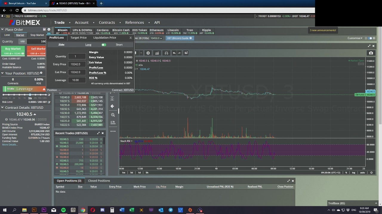Expand Open Positions panel to fullscreen
The width and height of the screenshot is (382, 214).
point(289,181)
